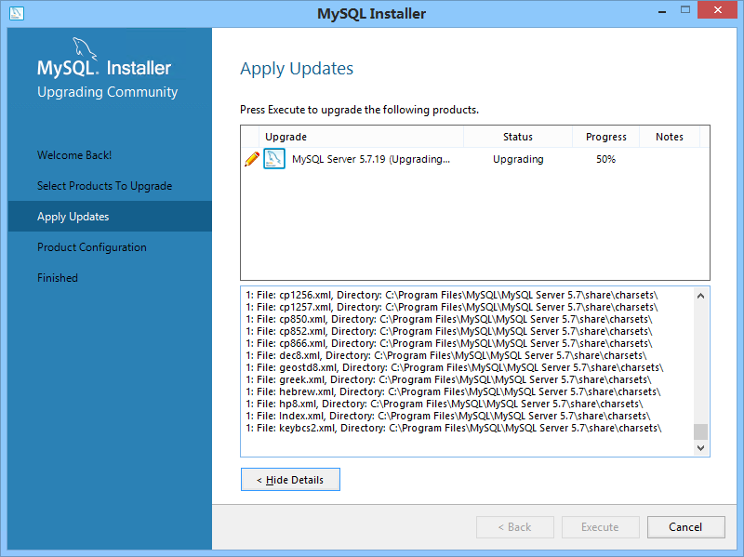
Task: Click the Press Execute instruction text
Action: click(359, 110)
